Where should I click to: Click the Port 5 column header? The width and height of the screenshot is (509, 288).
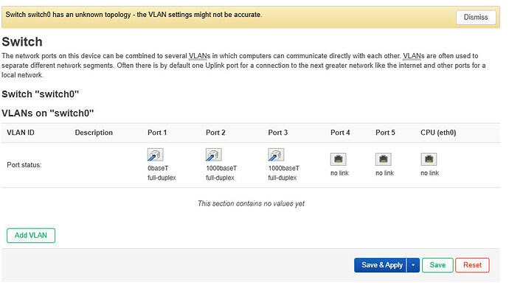tap(385, 133)
